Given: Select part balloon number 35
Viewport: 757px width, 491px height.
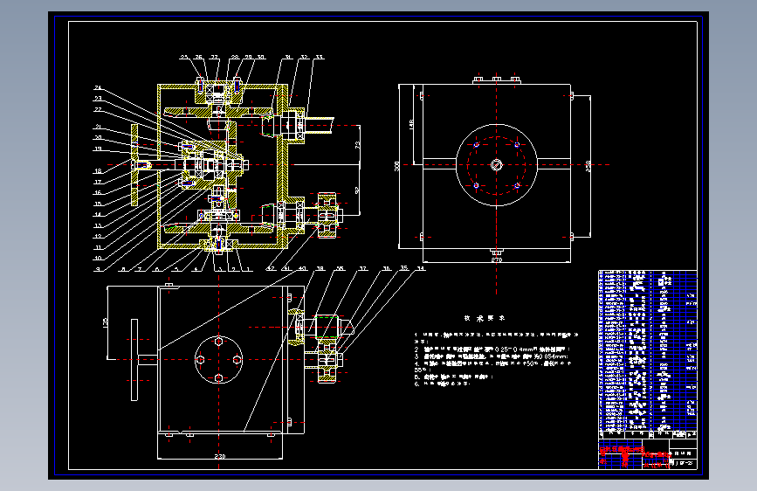Looking at the screenshot, I should coord(404,267).
